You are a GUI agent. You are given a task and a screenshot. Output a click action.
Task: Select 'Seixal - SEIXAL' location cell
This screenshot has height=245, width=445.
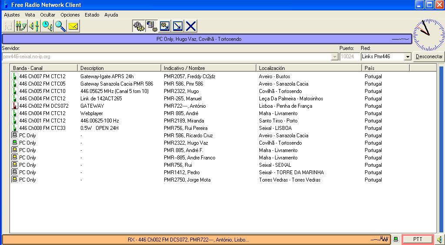pos(275,165)
